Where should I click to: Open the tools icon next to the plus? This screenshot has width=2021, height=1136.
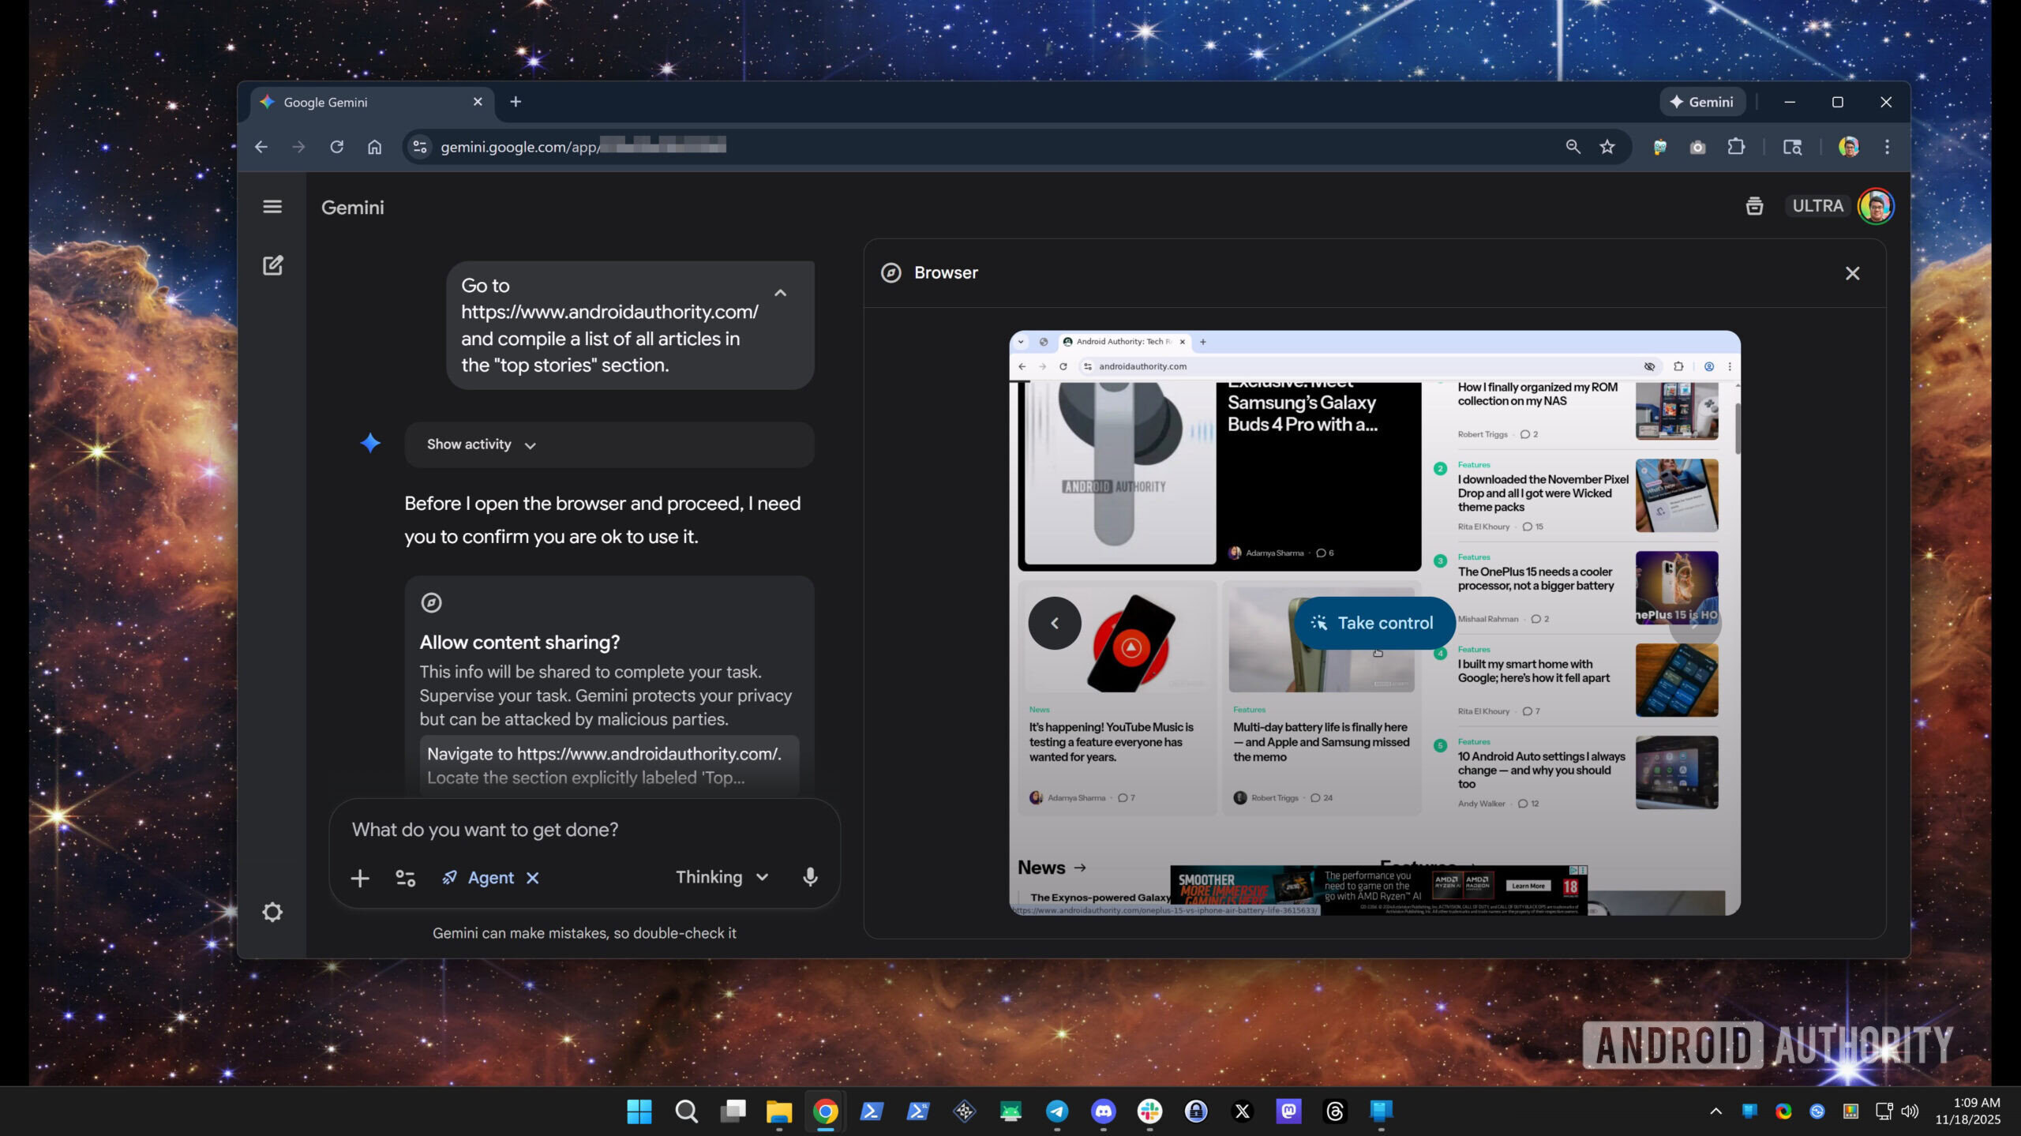pyautogui.click(x=406, y=877)
